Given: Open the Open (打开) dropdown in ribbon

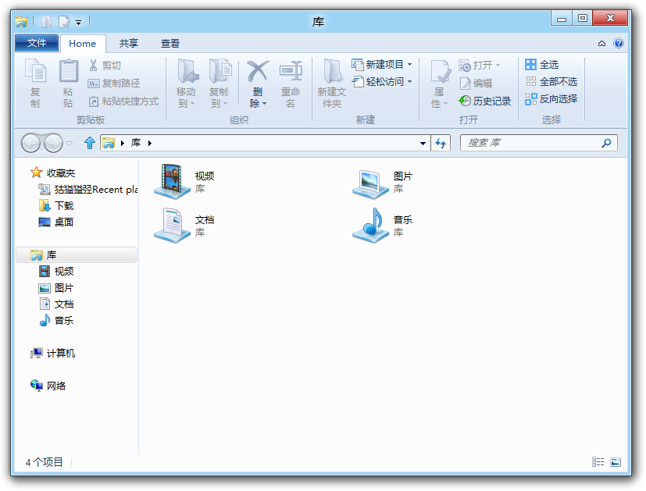Looking at the screenshot, I should pos(480,65).
